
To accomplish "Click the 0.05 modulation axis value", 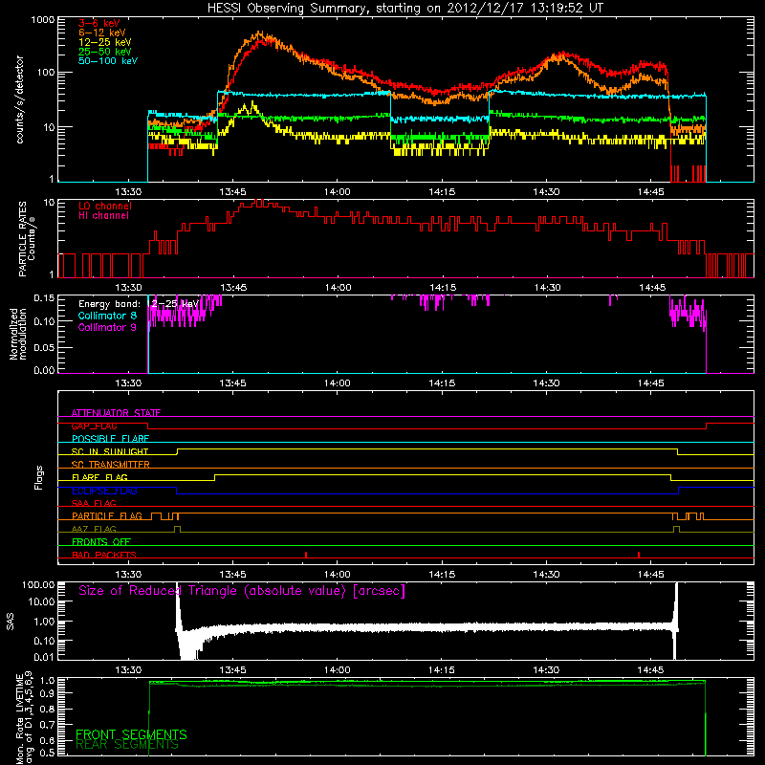I will 44,347.
